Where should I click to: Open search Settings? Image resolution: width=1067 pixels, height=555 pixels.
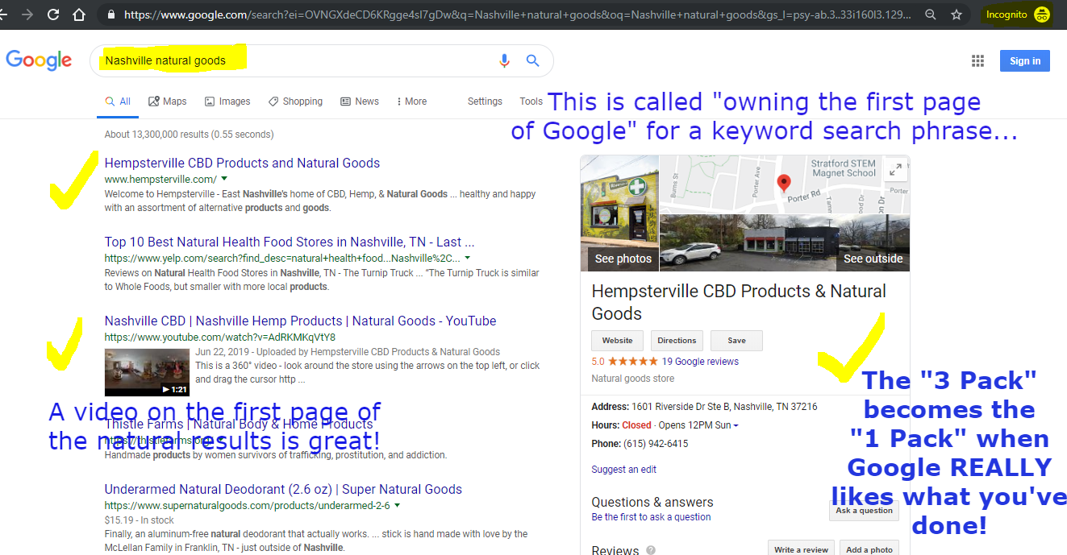485,101
